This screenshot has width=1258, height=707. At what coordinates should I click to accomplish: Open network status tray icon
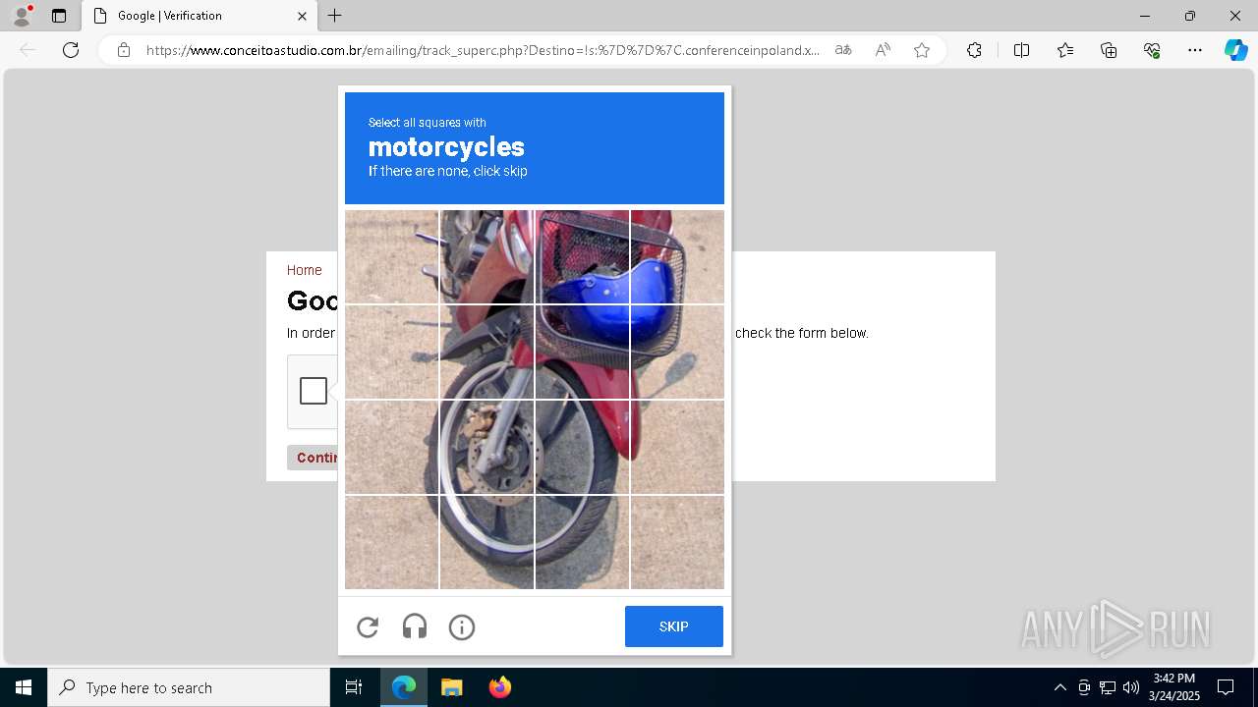[1108, 687]
